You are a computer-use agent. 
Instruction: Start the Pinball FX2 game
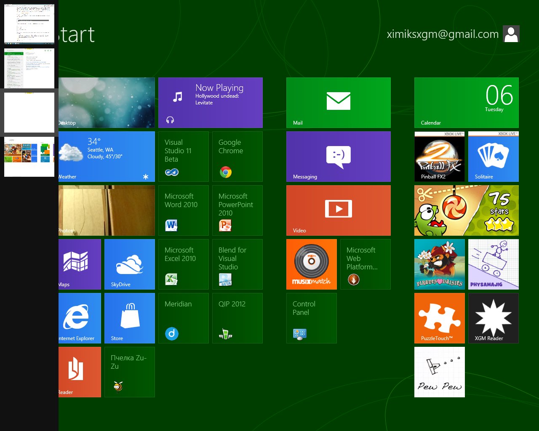tap(440, 157)
